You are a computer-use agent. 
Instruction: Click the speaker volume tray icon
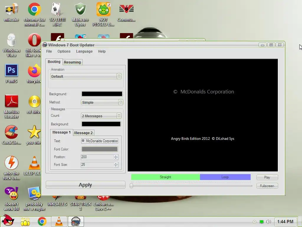click(268, 222)
